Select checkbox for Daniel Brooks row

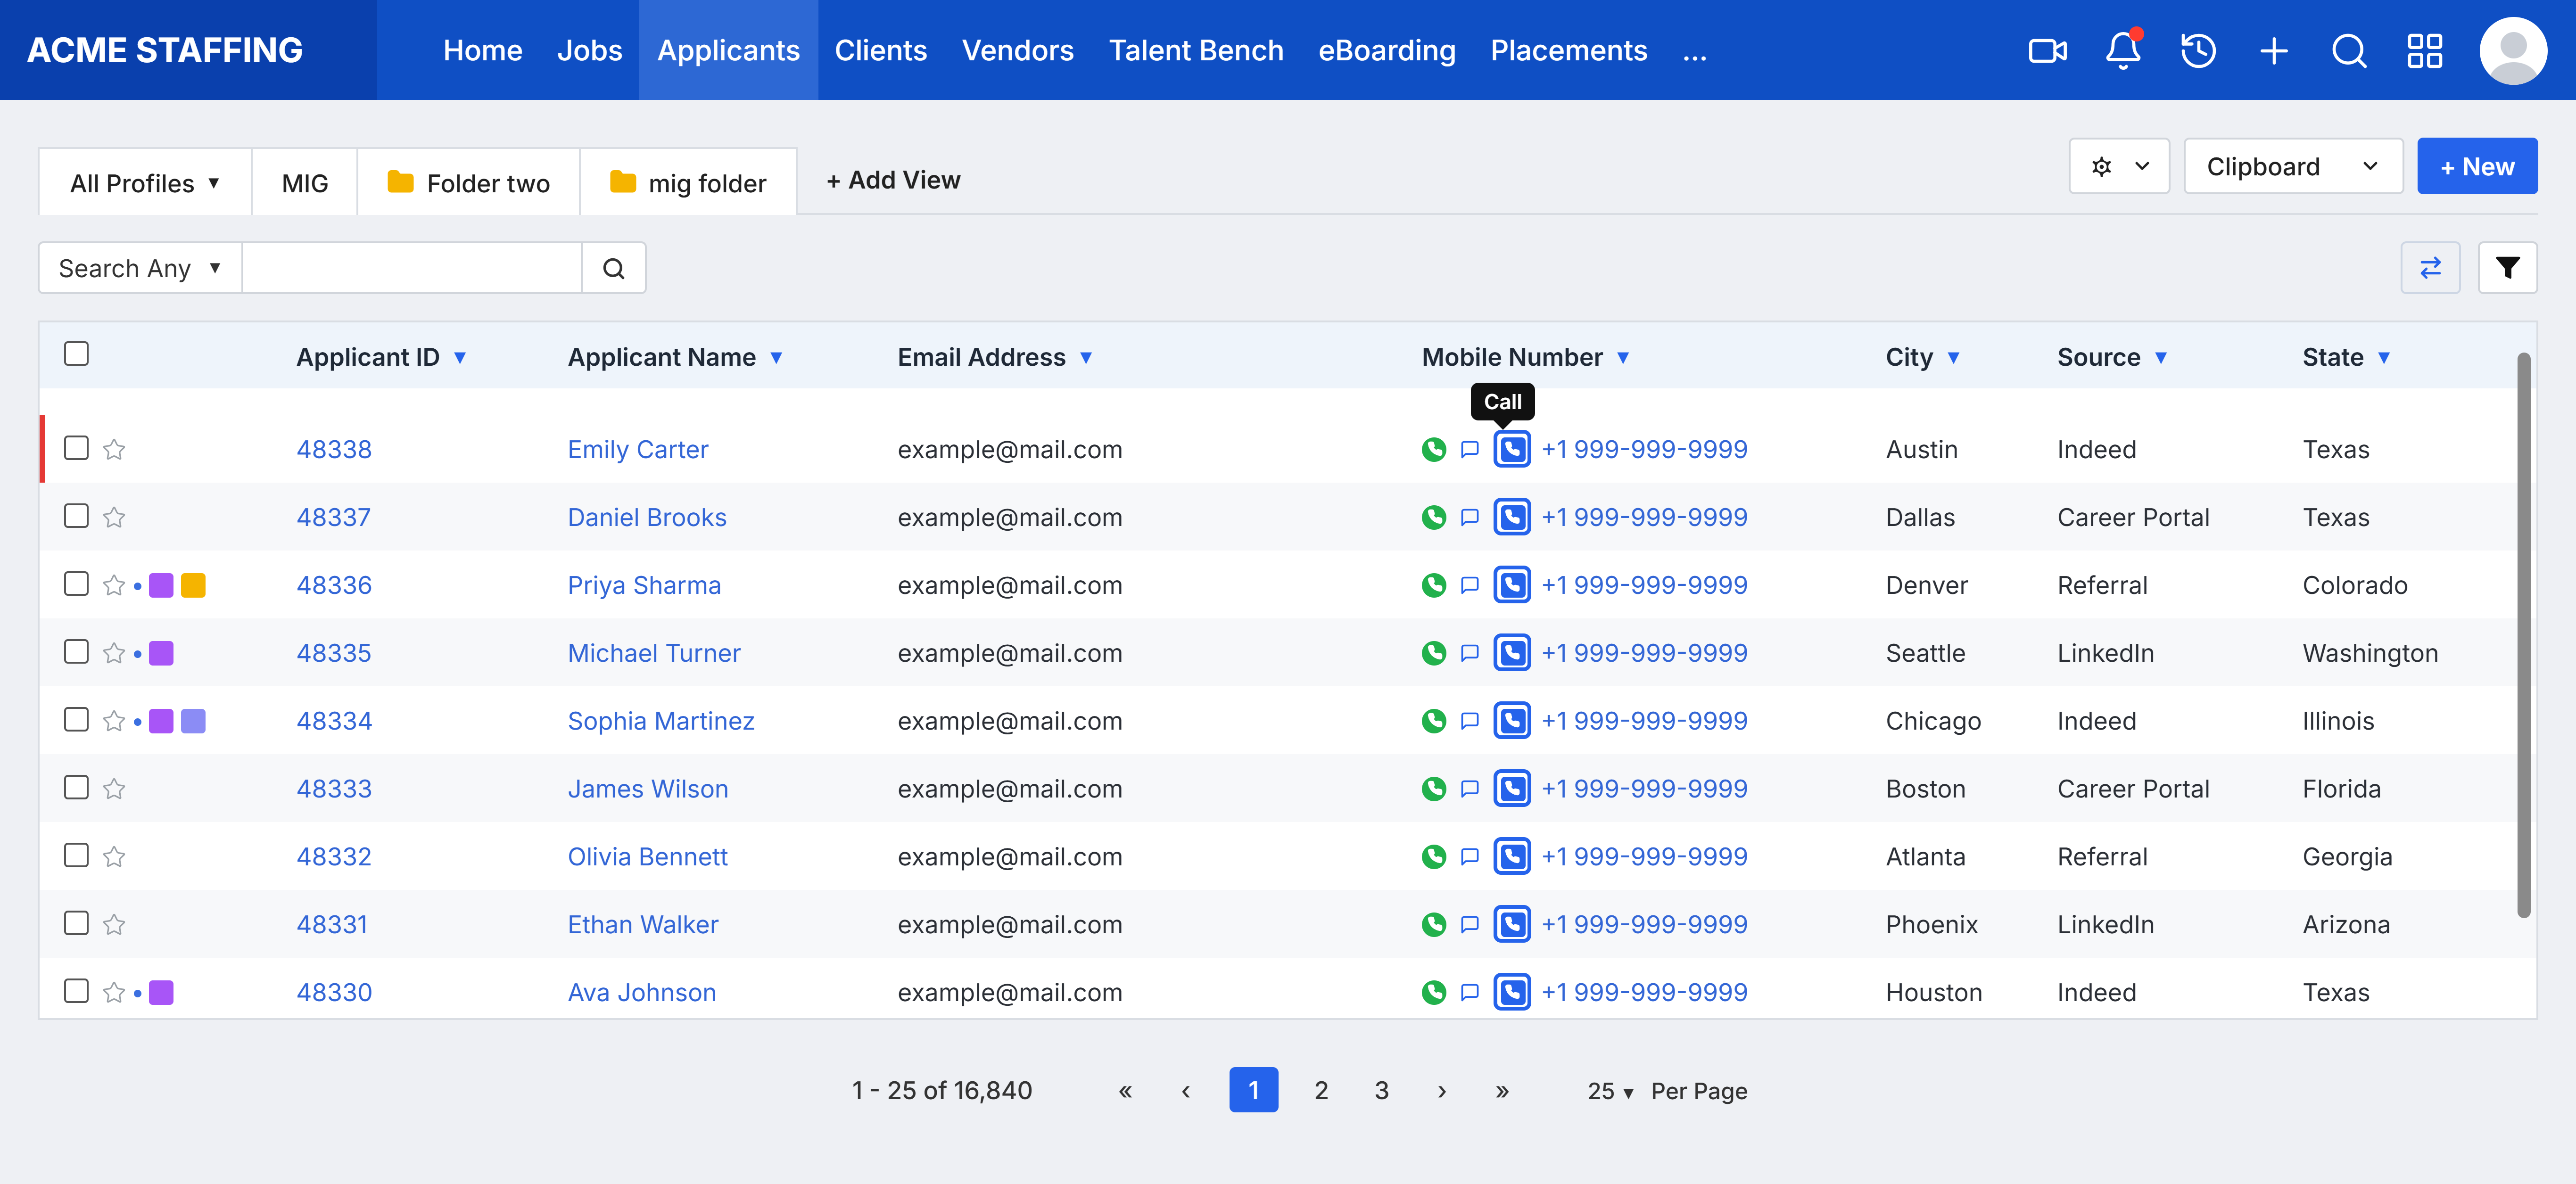(x=76, y=516)
